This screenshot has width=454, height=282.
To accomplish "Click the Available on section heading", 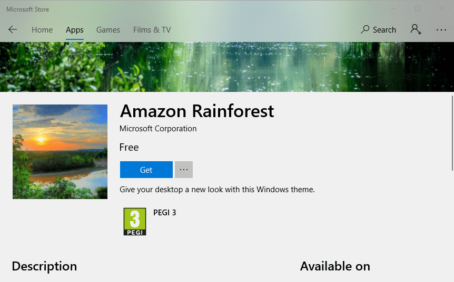I will click(x=335, y=266).
